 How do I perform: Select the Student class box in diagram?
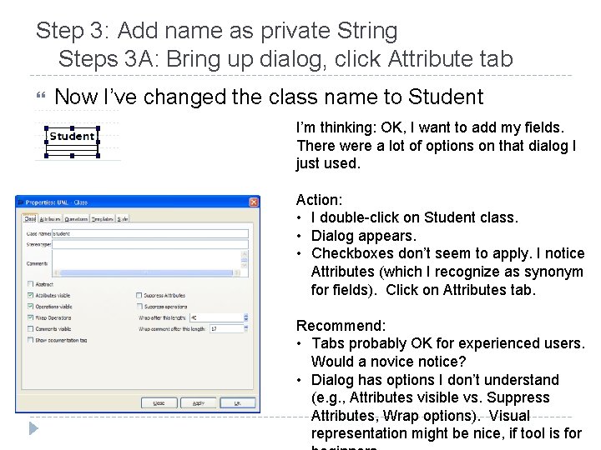point(72,142)
